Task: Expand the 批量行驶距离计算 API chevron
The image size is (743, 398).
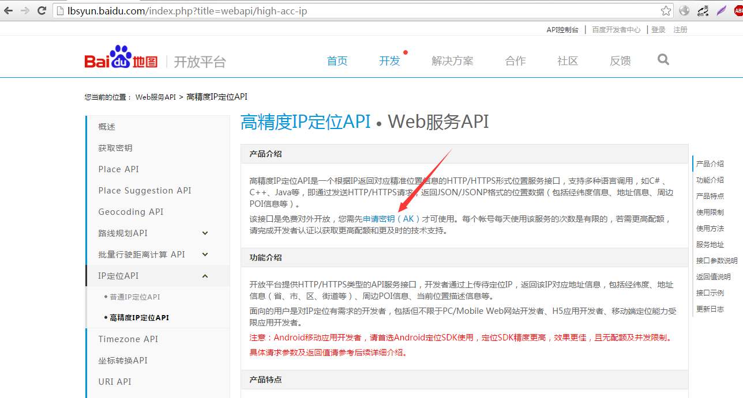Action: tap(205, 255)
